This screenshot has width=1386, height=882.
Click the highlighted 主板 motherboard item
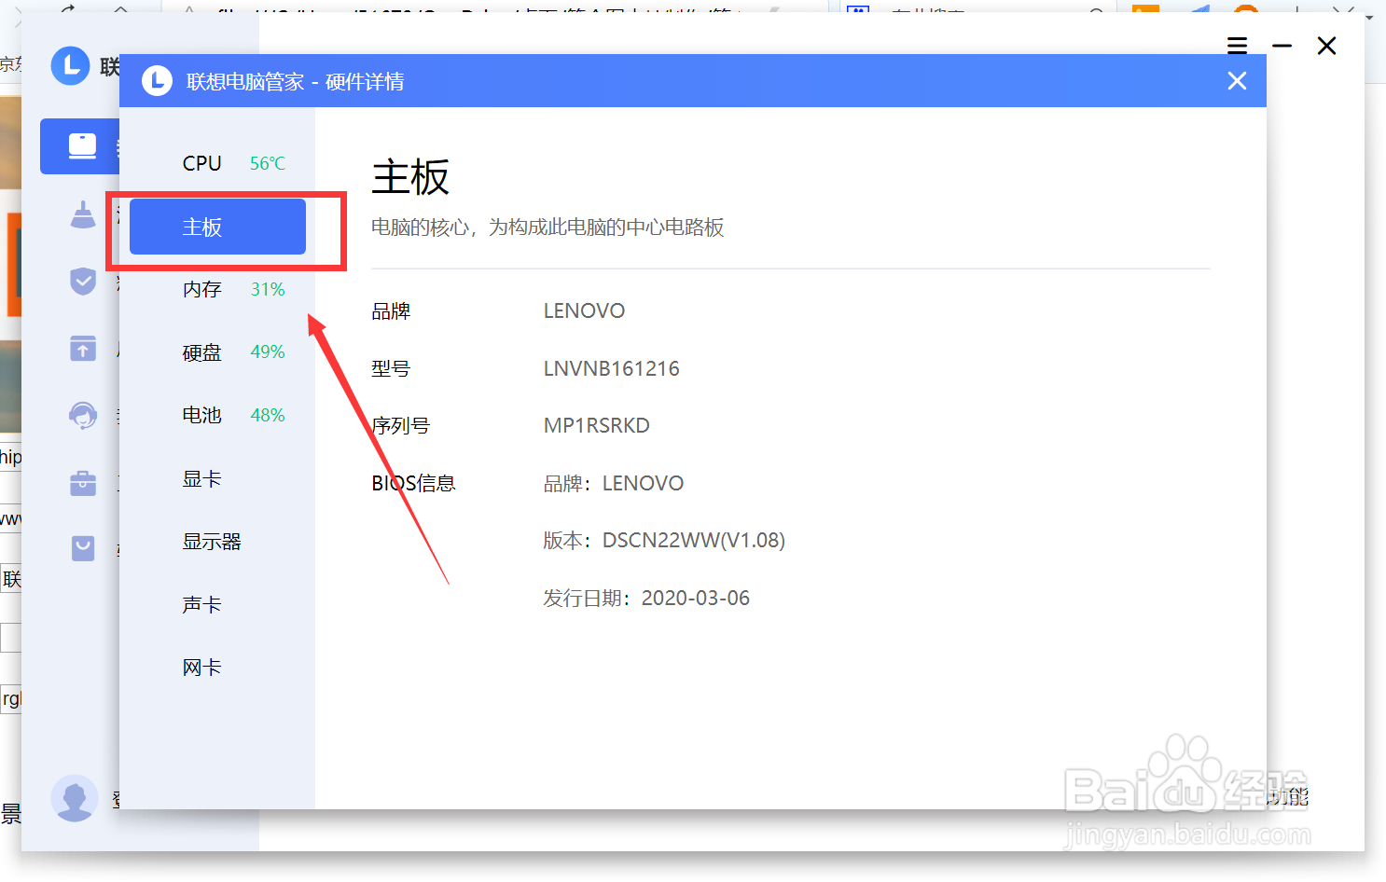[216, 226]
